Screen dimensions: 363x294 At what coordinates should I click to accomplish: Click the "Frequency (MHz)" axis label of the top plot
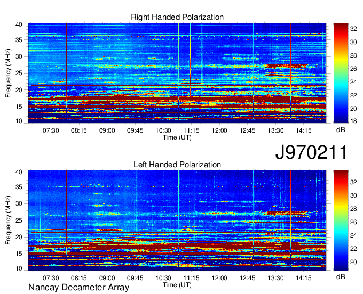pyautogui.click(x=8, y=73)
